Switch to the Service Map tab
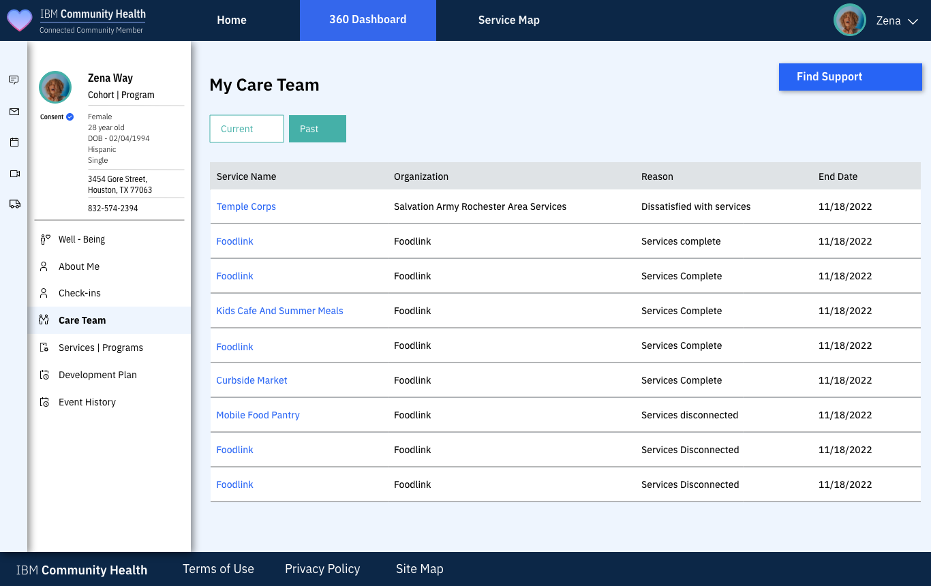Viewport: 931px width, 586px height. (509, 20)
